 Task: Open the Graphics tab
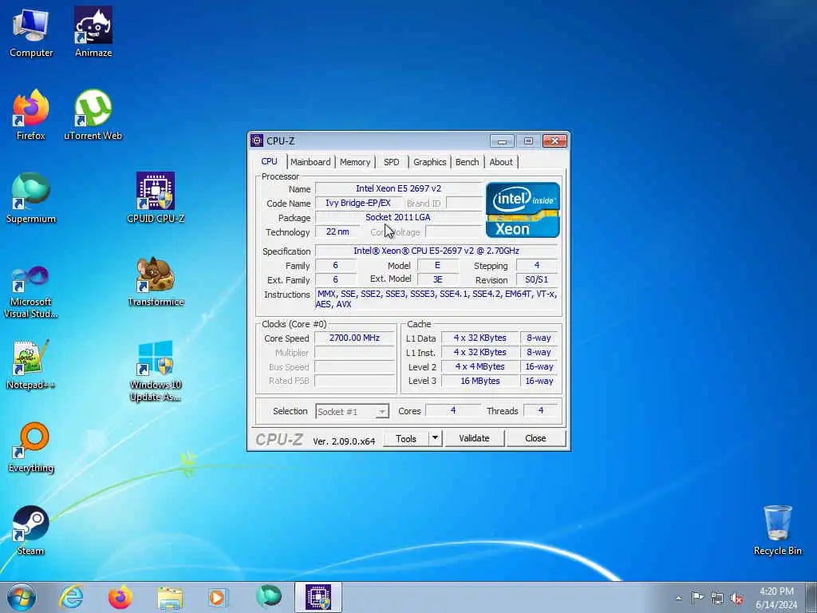coord(429,162)
